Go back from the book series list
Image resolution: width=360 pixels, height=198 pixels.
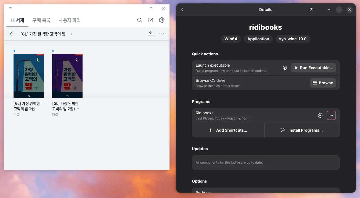point(12,34)
